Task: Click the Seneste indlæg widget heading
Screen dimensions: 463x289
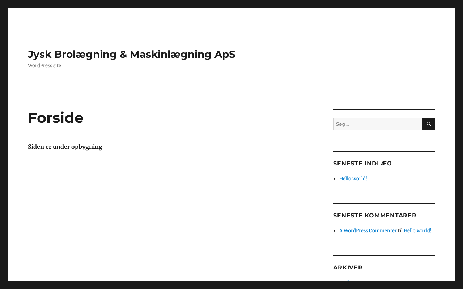Action: pos(362,163)
